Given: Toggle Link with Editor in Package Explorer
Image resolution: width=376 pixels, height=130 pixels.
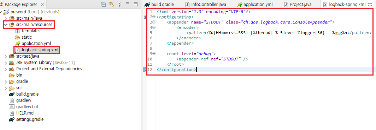Looking at the screenshot, I should [x=111, y=4].
